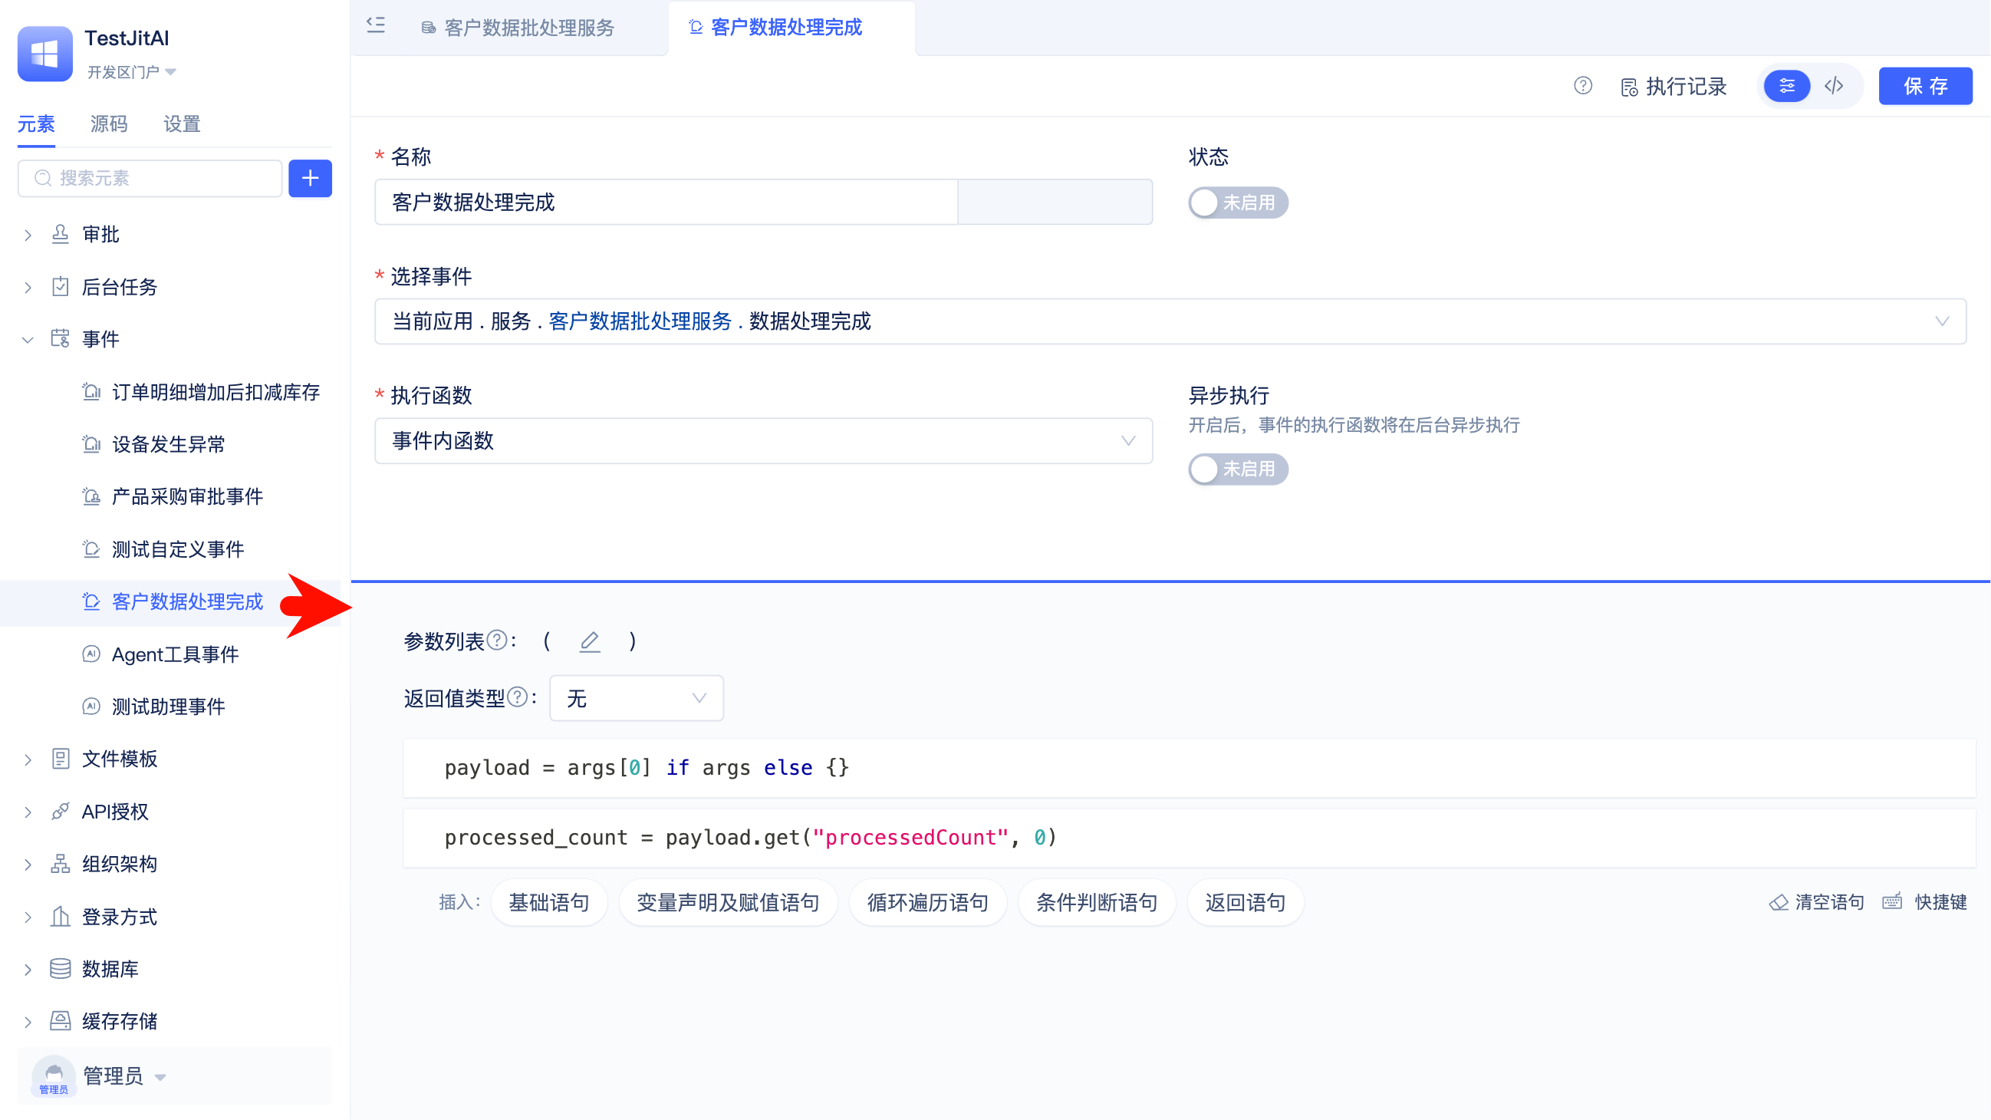Click the event icon beside 订单明细增加后扣减库存

tap(91, 392)
